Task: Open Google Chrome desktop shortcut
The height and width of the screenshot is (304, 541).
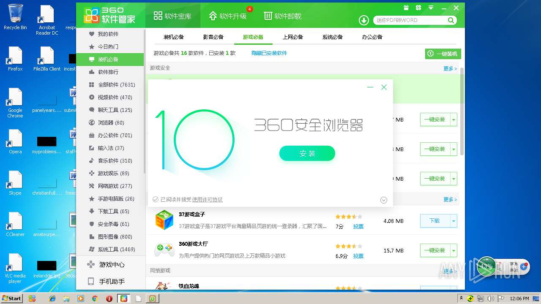Action: [15, 103]
